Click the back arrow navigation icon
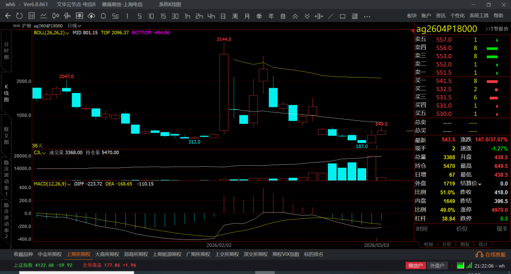 8,16
